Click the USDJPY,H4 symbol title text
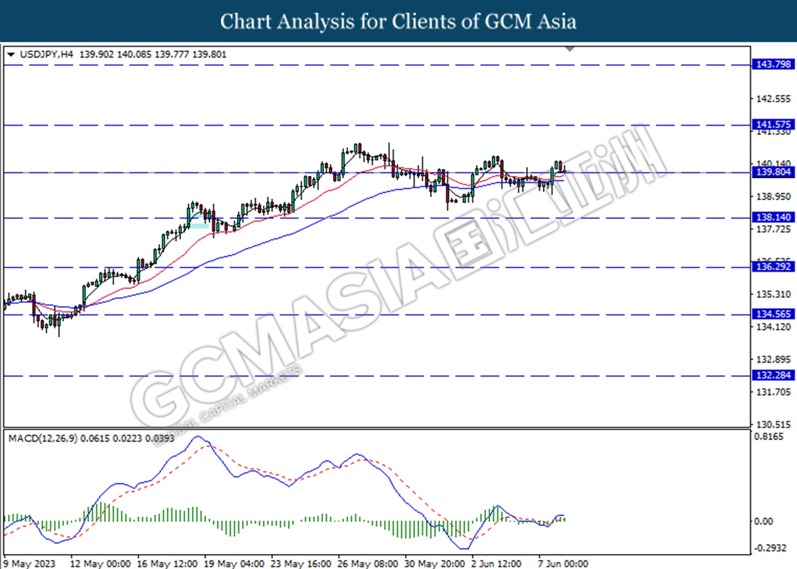The image size is (797, 569). [x=47, y=55]
